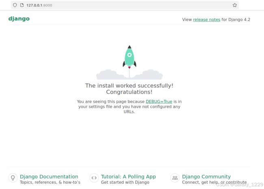
Task: Focus the 127.0.0.1:8000 address field
Action: [x=125, y=5]
